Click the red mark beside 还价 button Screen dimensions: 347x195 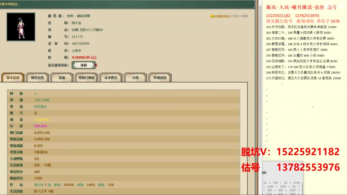coord(96,65)
